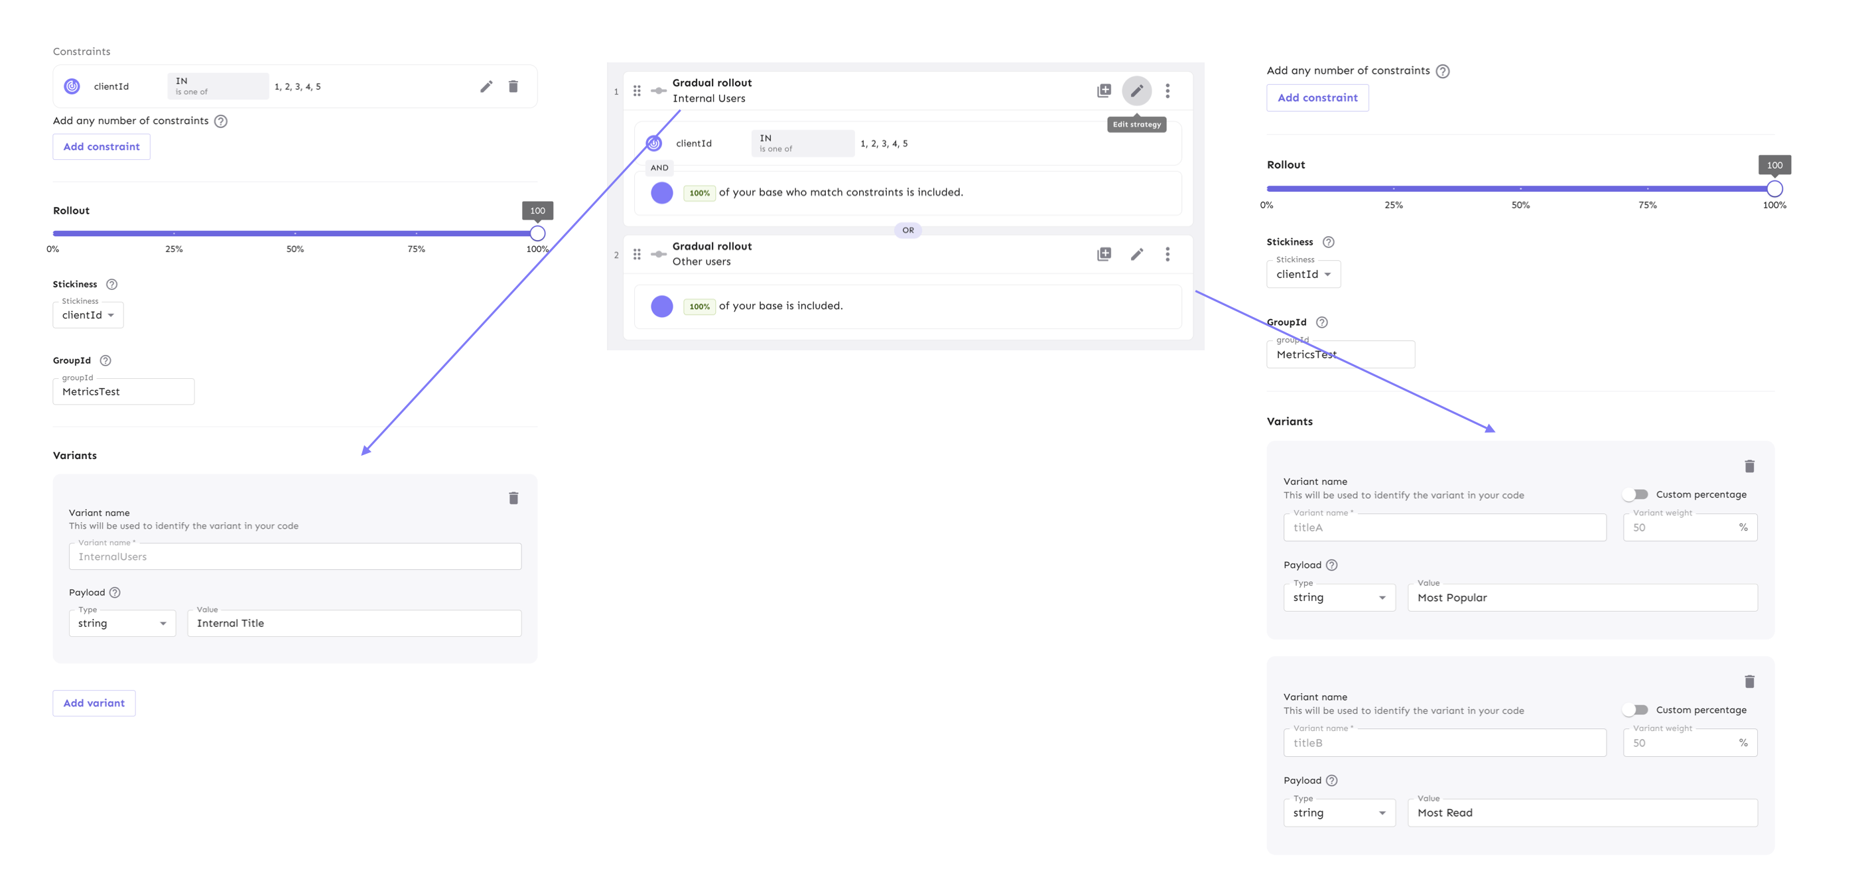Delete the clientId constraint
1872x885 pixels.
coord(513,86)
